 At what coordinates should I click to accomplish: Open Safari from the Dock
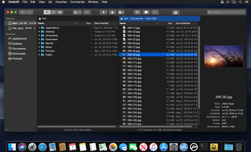point(42,147)
